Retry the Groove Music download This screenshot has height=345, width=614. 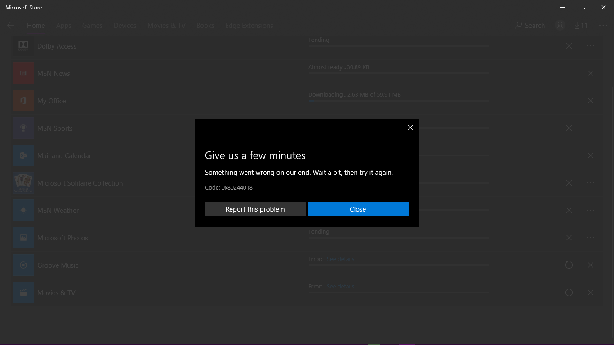pyautogui.click(x=569, y=265)
